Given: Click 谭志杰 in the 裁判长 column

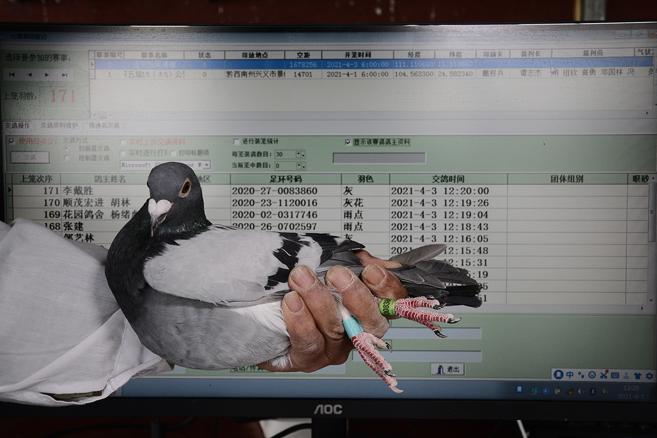Looking at the screenshot, I should [530, 73].
